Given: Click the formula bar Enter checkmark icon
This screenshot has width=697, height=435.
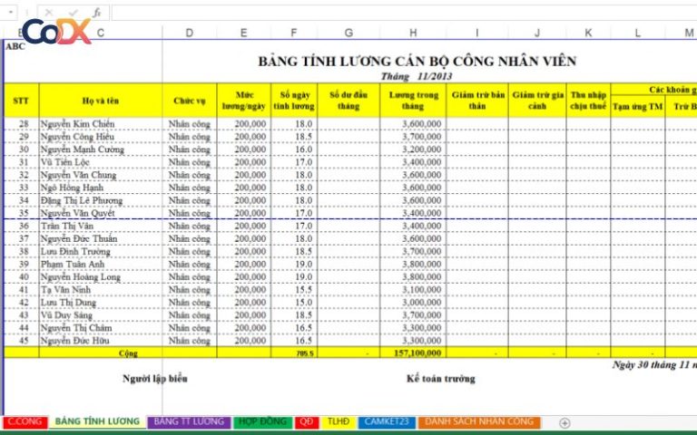Looking at the screenshot, I should coord(74,13).
